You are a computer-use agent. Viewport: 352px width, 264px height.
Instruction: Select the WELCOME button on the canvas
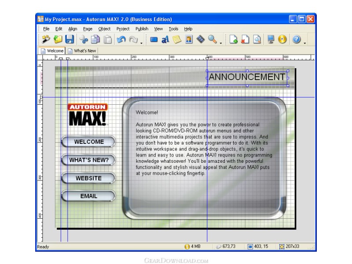click(88, 142)
